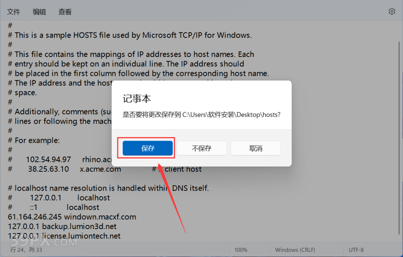
Task: Click the 102.54.94.97 sample entry line
Action: click(48, 159)
